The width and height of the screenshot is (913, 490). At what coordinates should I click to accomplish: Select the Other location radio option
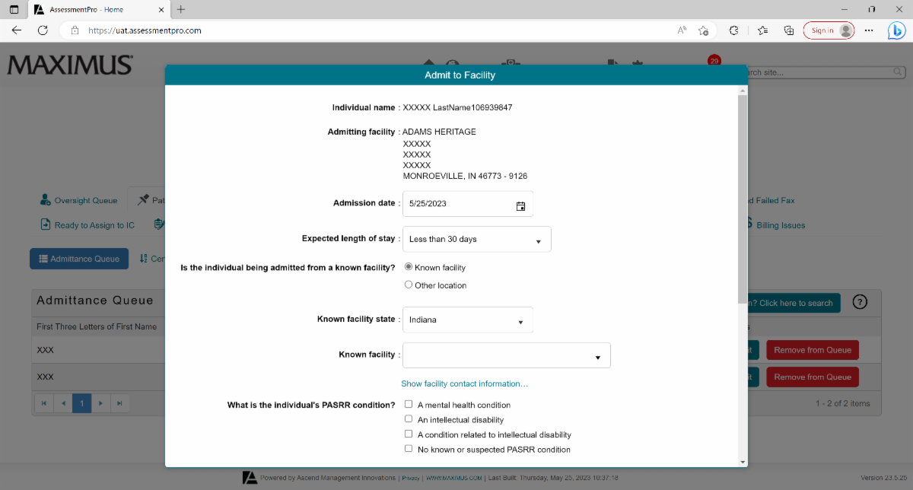click(x=409, y=285)
